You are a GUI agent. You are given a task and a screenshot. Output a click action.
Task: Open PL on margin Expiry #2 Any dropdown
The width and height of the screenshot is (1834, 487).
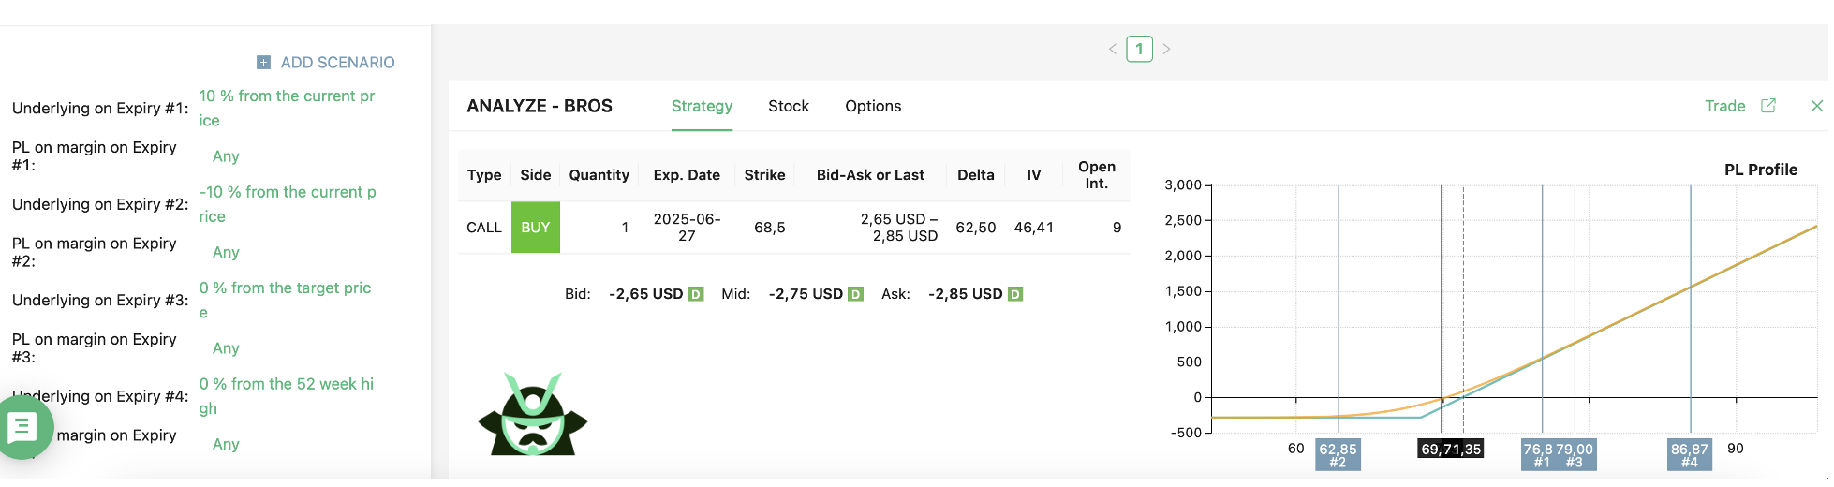[226, 252]
